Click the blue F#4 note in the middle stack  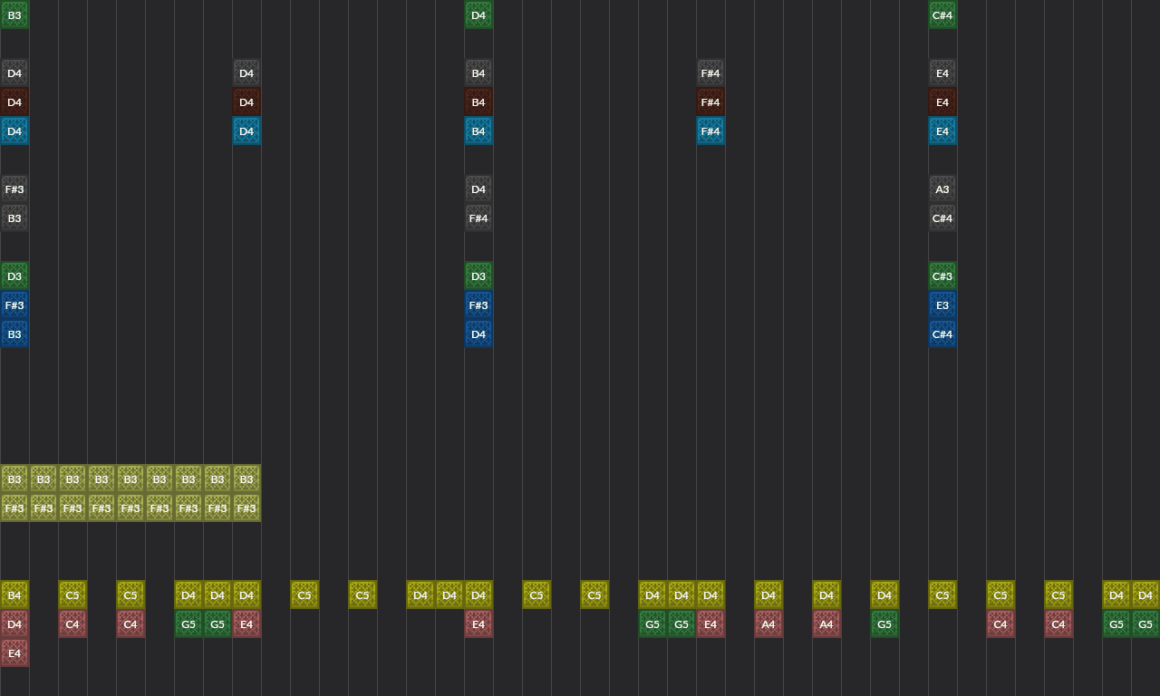pyautogui.click(x=710, y=130)
